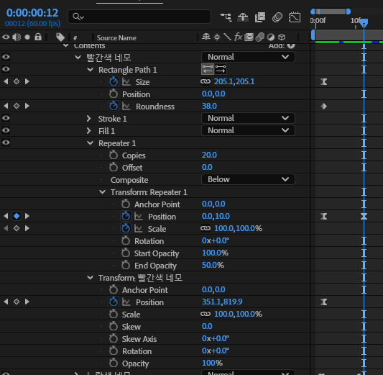Hide the Repeater 1 eye toggle

[x=6, y=143]
